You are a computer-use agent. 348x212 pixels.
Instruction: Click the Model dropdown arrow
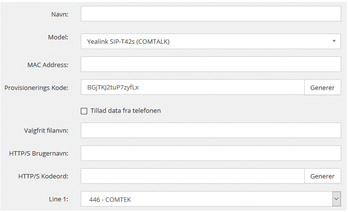pos(334,41)
